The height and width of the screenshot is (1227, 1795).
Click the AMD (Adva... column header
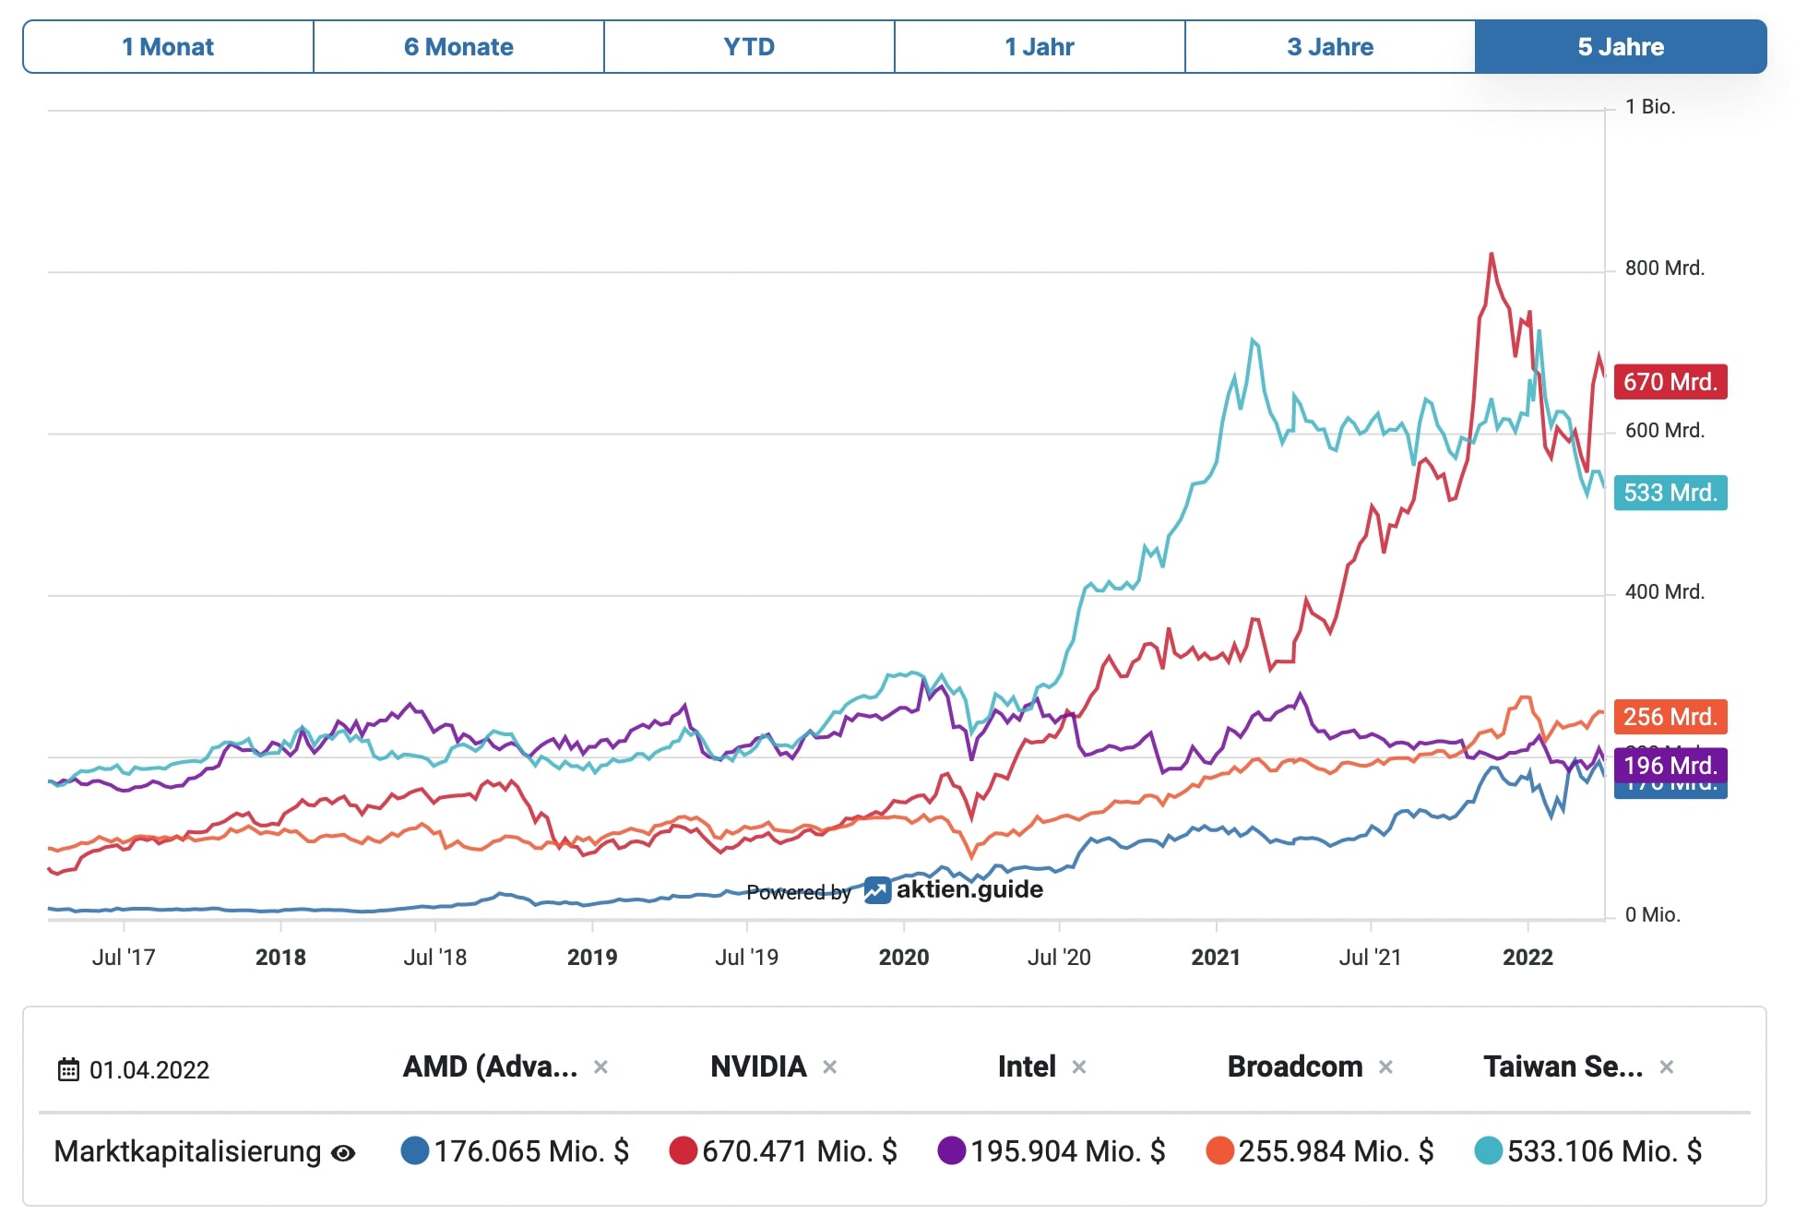[x=490, y=1066]
